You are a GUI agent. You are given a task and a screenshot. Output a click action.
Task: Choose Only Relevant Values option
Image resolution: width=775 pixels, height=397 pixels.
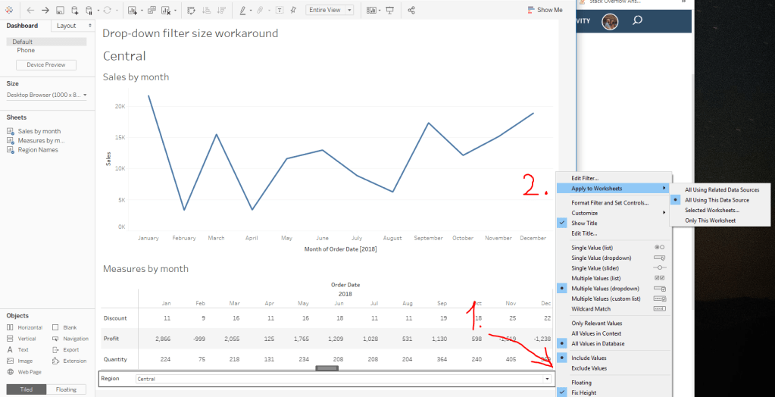click(595, 324)
